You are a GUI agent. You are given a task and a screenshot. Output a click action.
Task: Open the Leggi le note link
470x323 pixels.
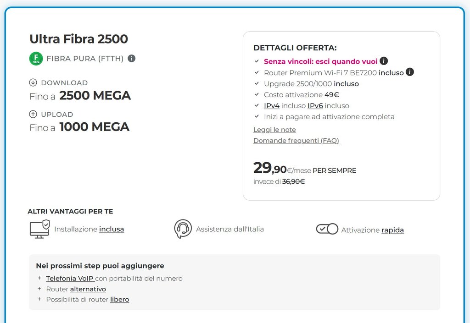[x=274, y=130]
